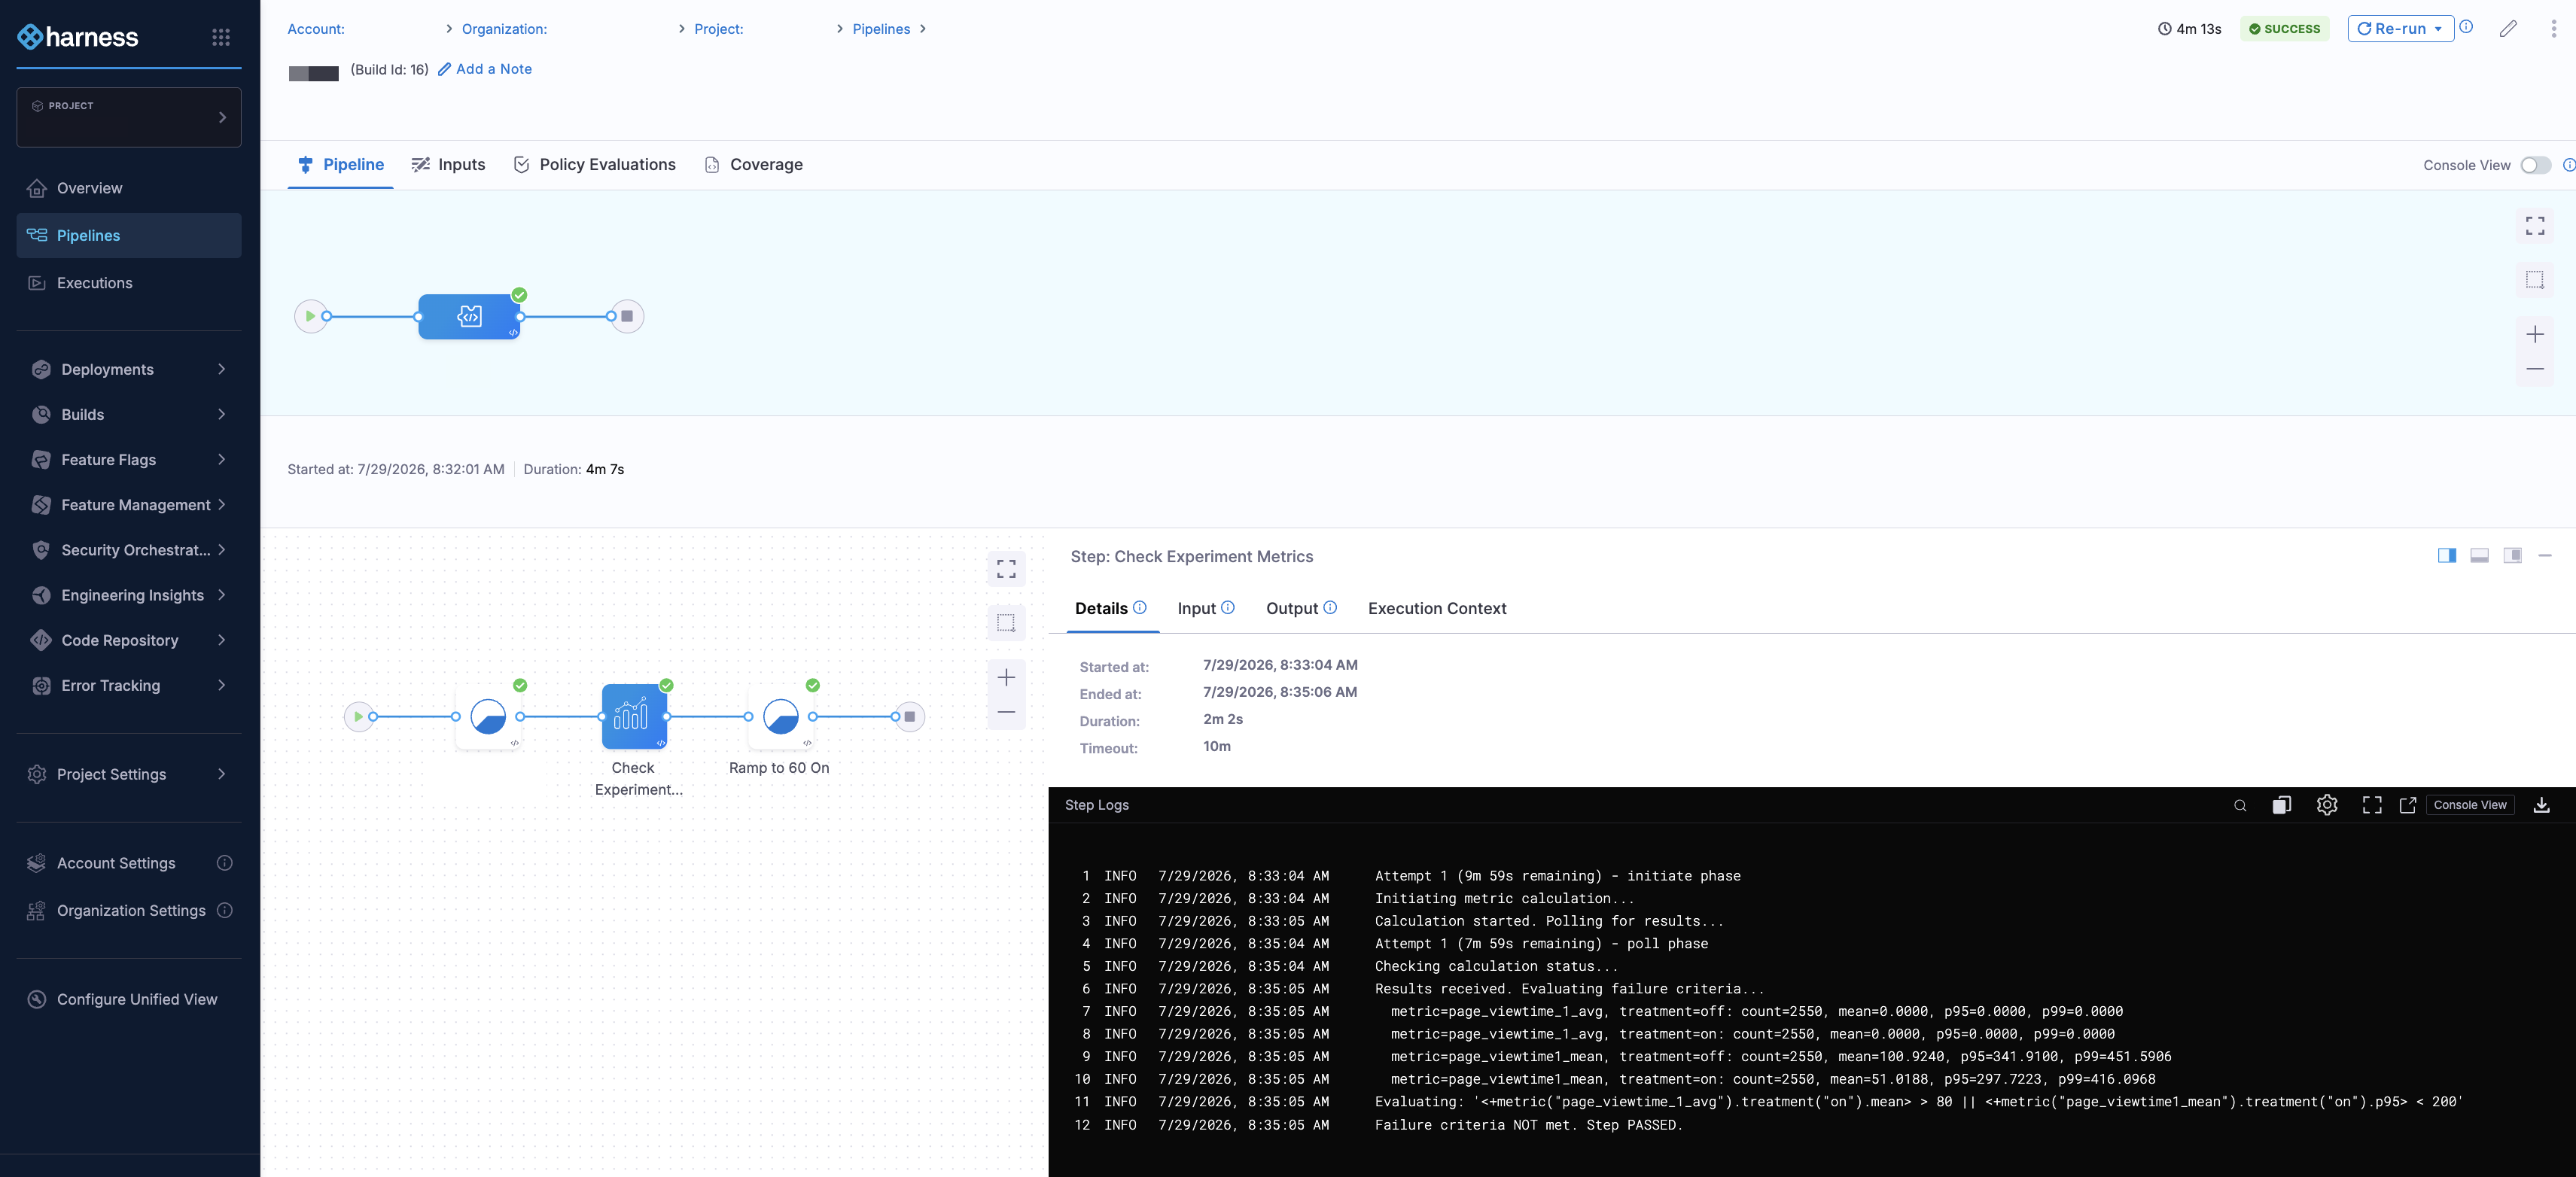This screenshot has height=1177, width=2576.
Task: Select the Ramp to 60 On step node
Action: tap(780, 716)
